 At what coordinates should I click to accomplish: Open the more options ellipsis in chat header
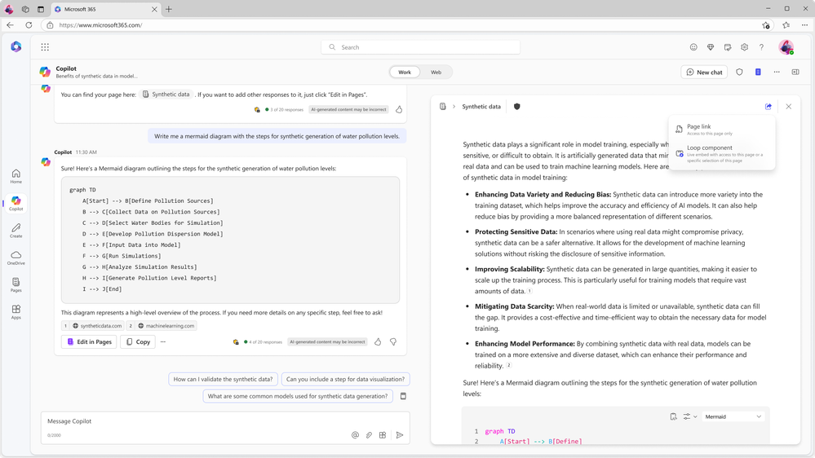click(x=777, y=73)
